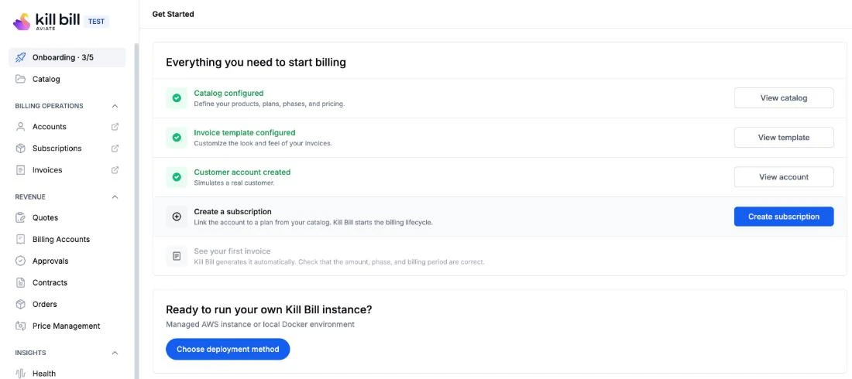
Task: Collapse the Billing Operations section
Action: point(115,106)
